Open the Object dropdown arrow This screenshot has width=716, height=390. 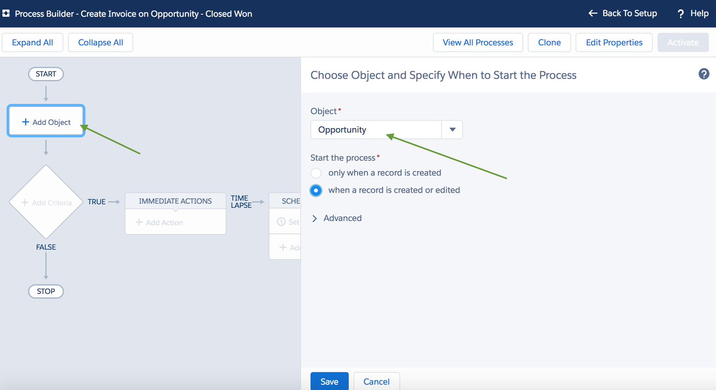452,130
